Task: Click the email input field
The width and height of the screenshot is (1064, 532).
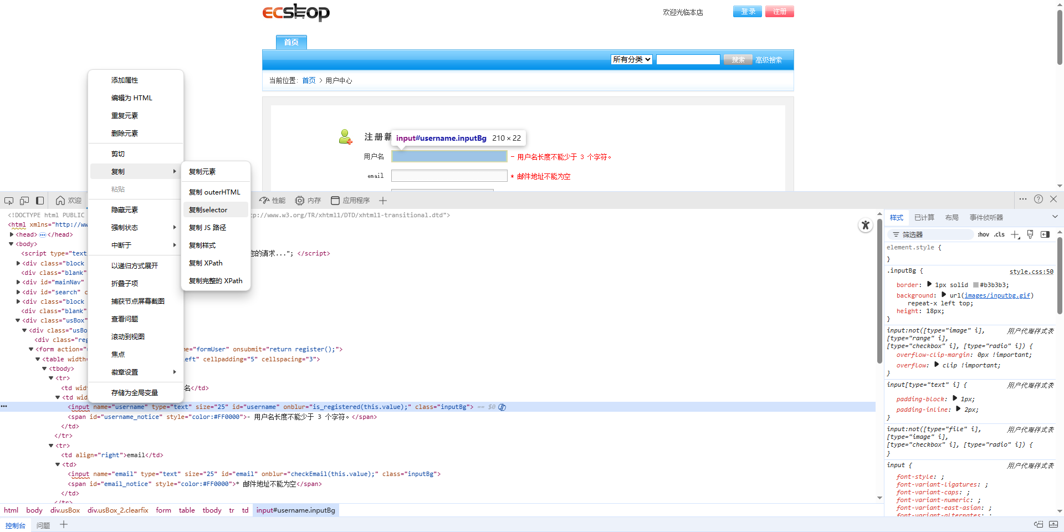Action: (449, 176)
